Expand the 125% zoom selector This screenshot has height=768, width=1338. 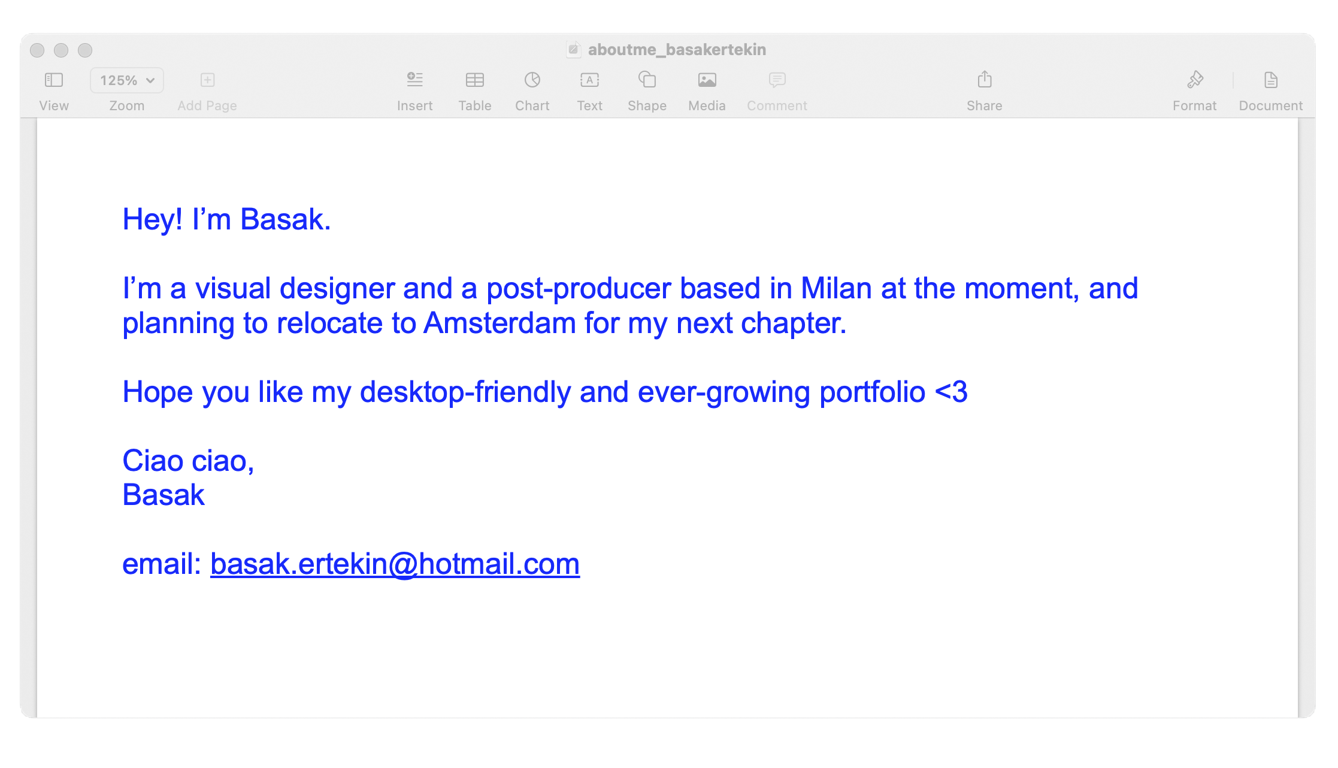tap(126, 80)
